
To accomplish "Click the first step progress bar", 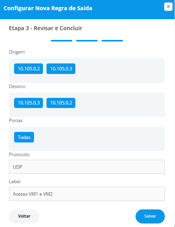I will 61,41.
